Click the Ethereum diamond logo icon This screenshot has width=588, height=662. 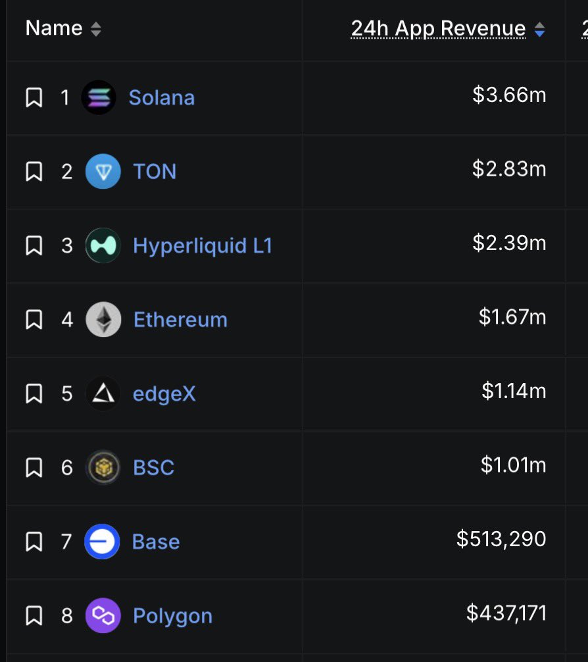103,320
